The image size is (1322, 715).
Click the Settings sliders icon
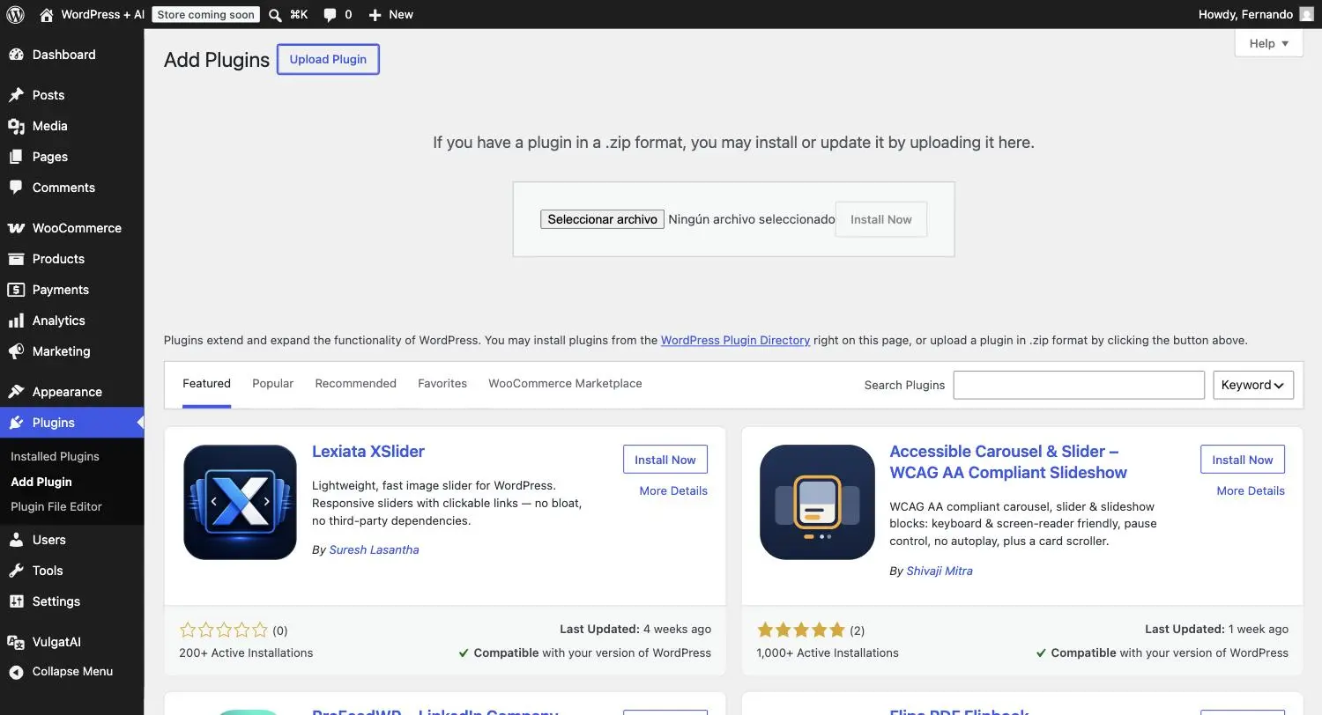pyautogui.click(x=16, y=601)
